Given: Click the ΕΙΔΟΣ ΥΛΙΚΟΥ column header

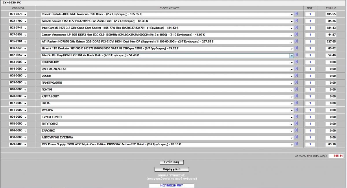Looking at the screenshot, I should tap(169, 8).
